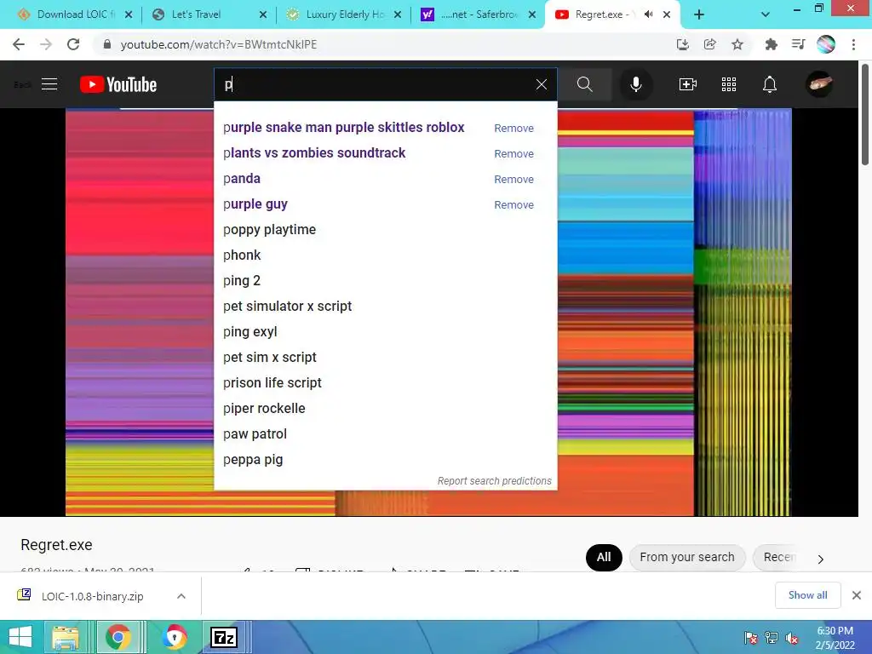Switch to the Let's Travel tab
The image size is (872, 654).
[x=209, y=15]
